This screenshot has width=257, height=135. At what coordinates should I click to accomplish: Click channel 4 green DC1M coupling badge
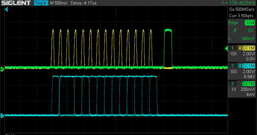click(x=249, y=83)
